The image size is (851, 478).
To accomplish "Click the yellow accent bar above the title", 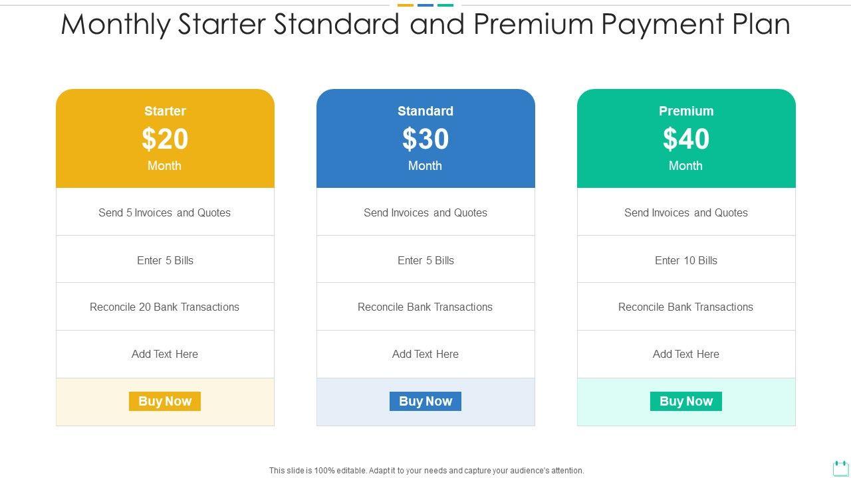I will point(406,5).
